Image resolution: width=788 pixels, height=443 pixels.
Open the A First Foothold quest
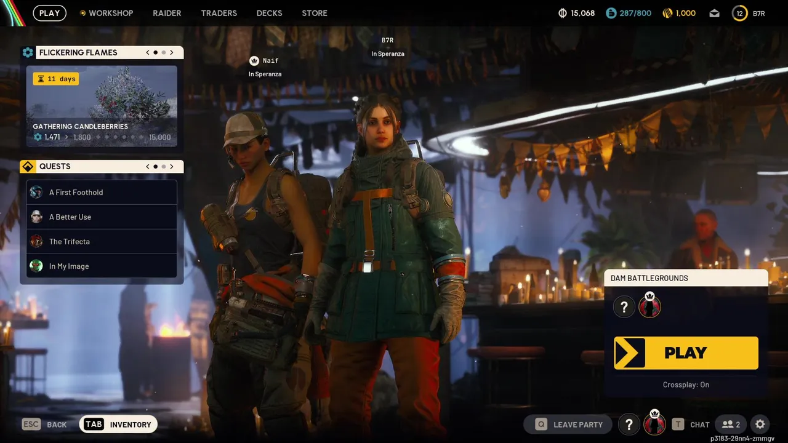[102, 192]
